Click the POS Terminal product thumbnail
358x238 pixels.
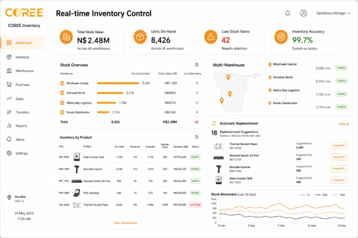(77, 192)
